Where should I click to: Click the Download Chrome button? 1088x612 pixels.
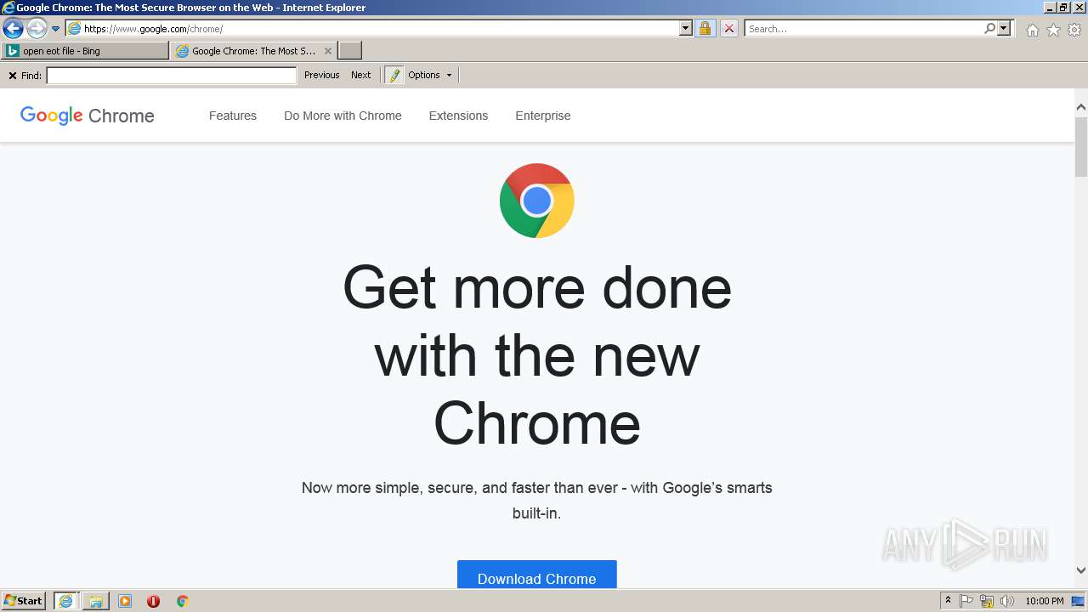[537, 575]
